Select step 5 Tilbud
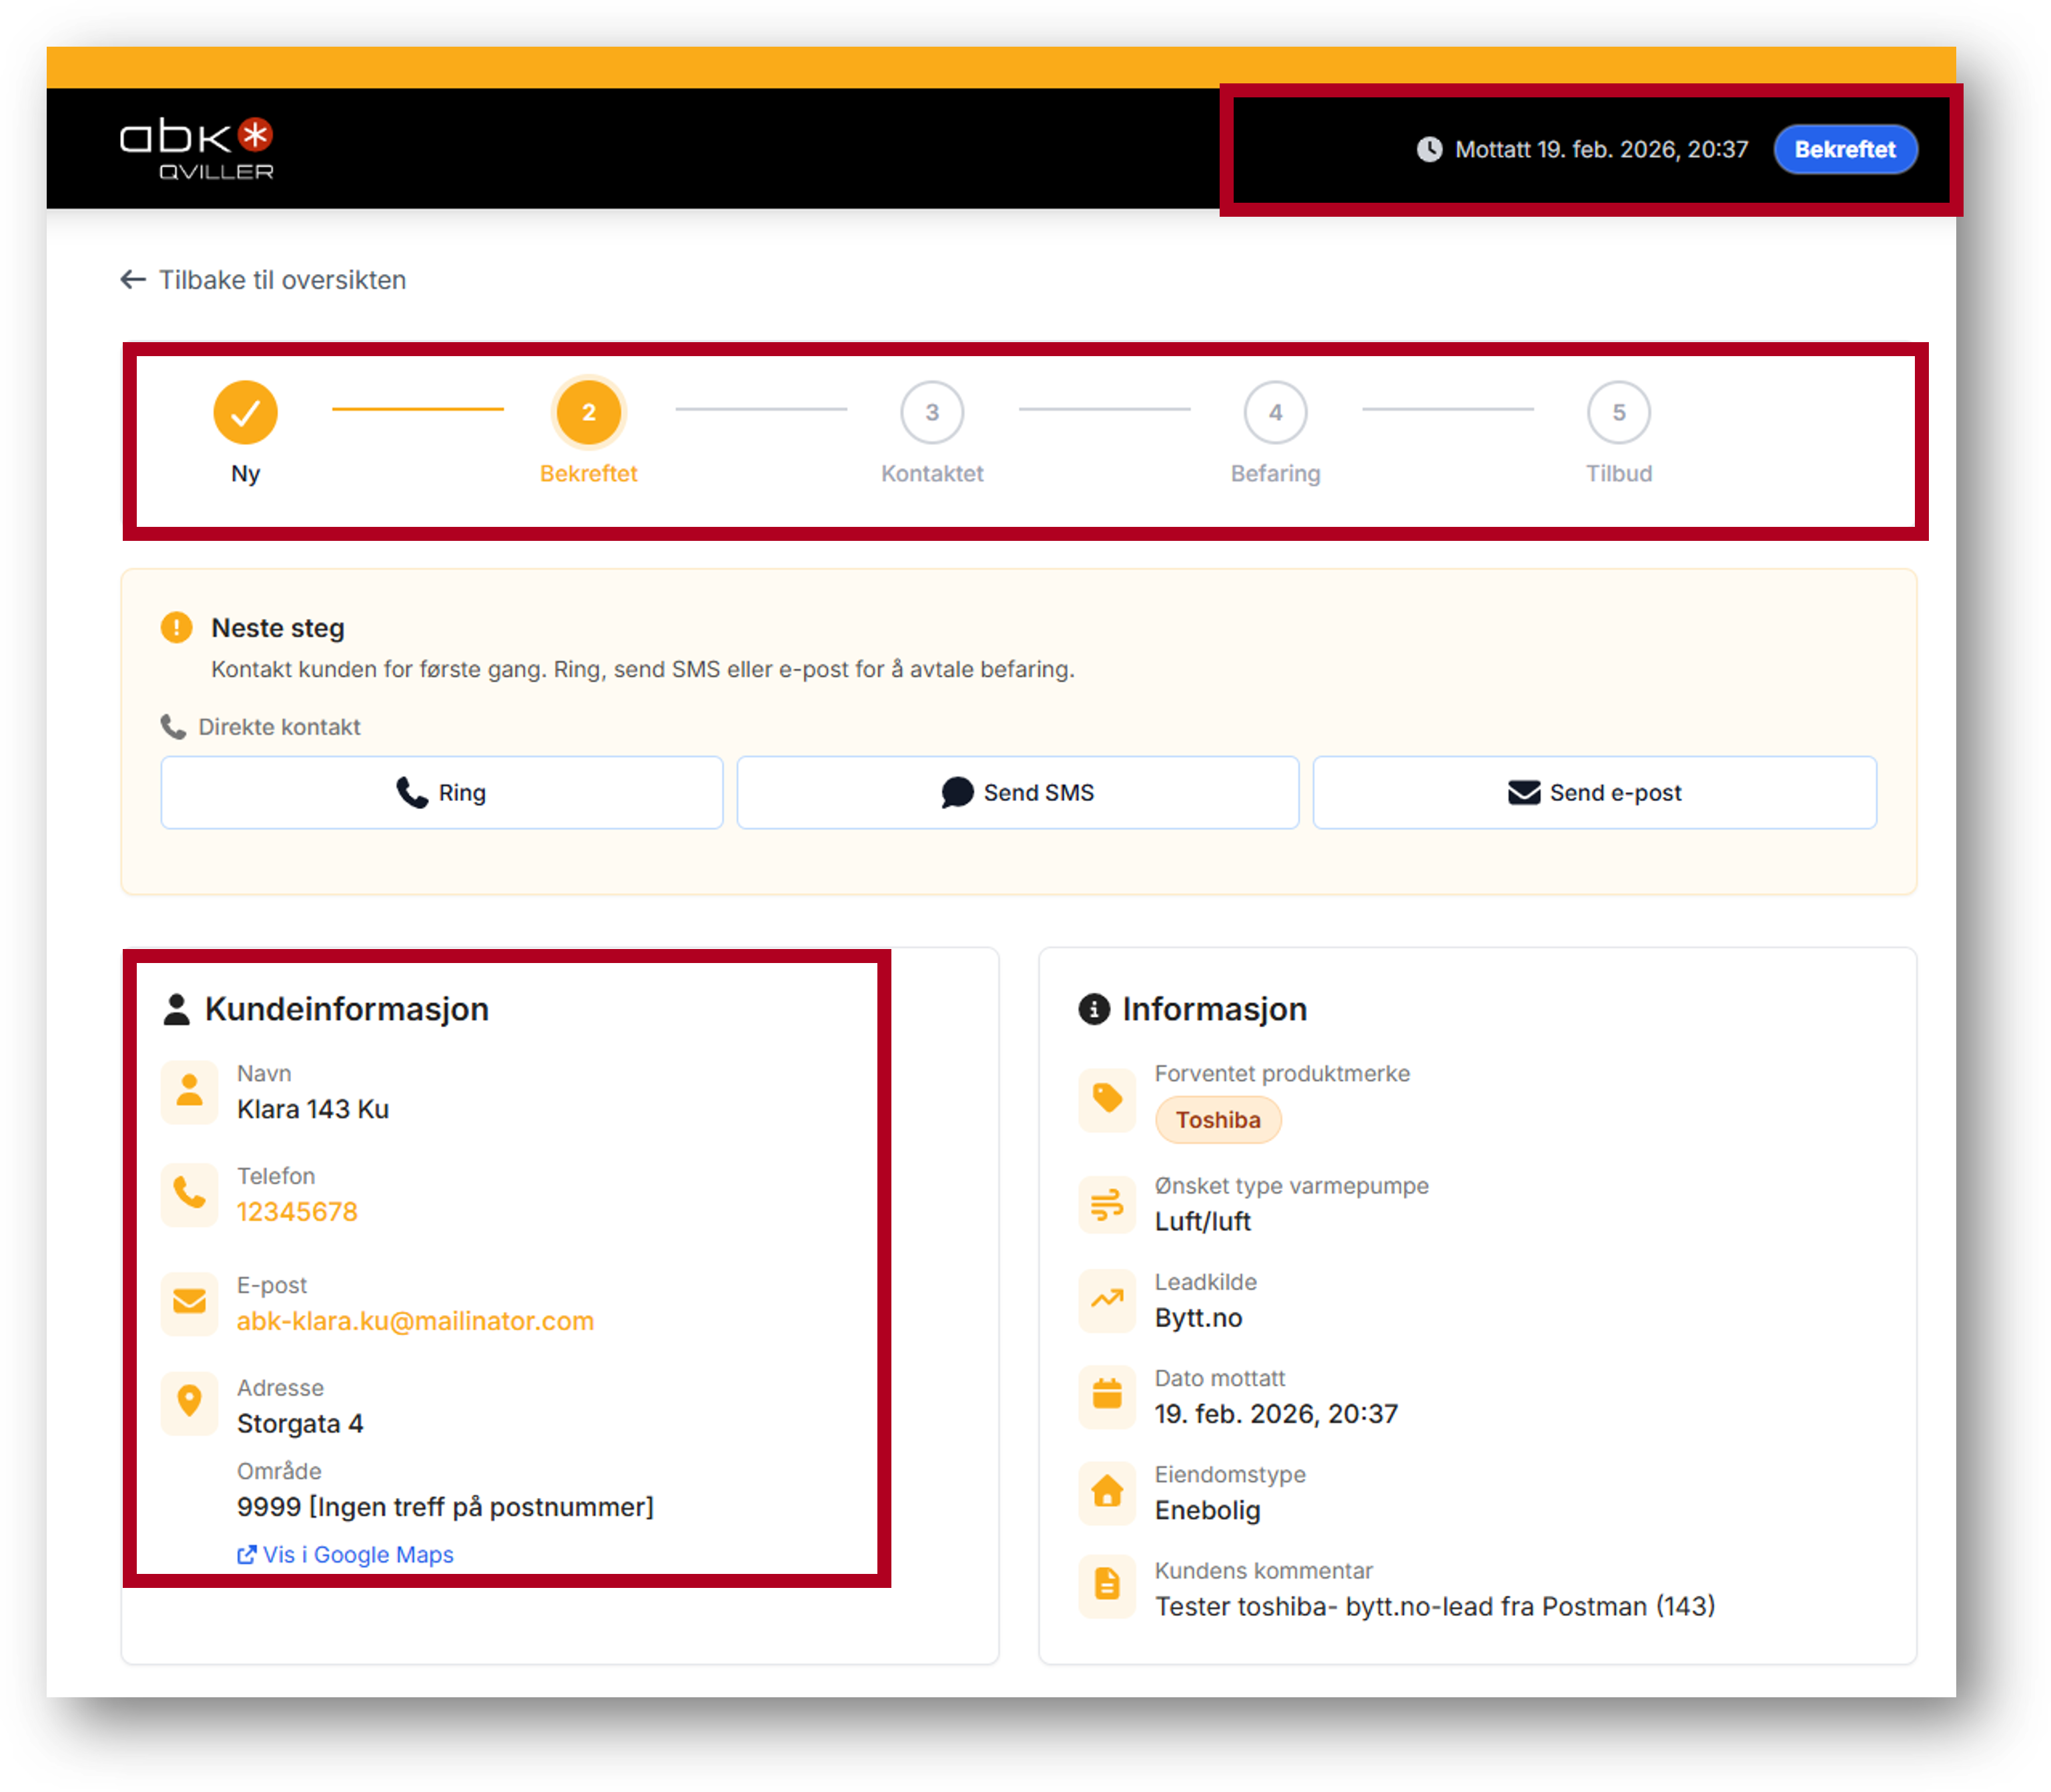2051x1792 pixels. pyautogui.click(x=1618, y=412)
